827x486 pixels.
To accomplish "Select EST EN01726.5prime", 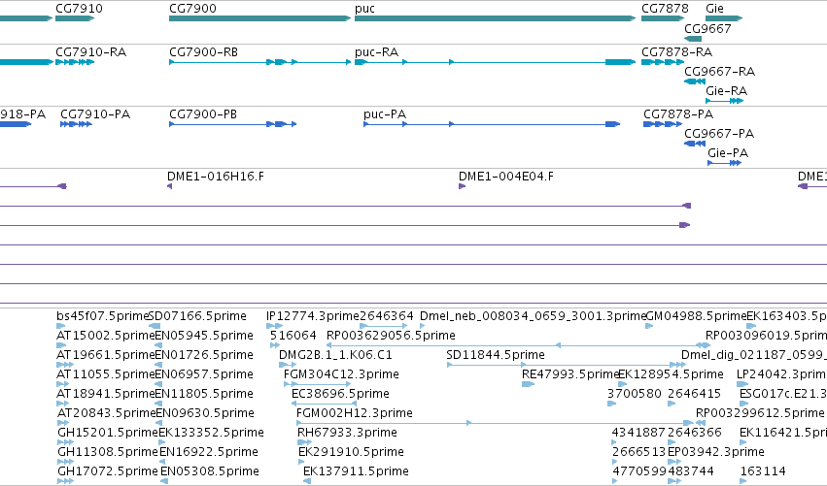I will pos(204,355).
